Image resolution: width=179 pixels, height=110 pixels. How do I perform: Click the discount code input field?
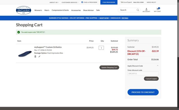(143, 74)
